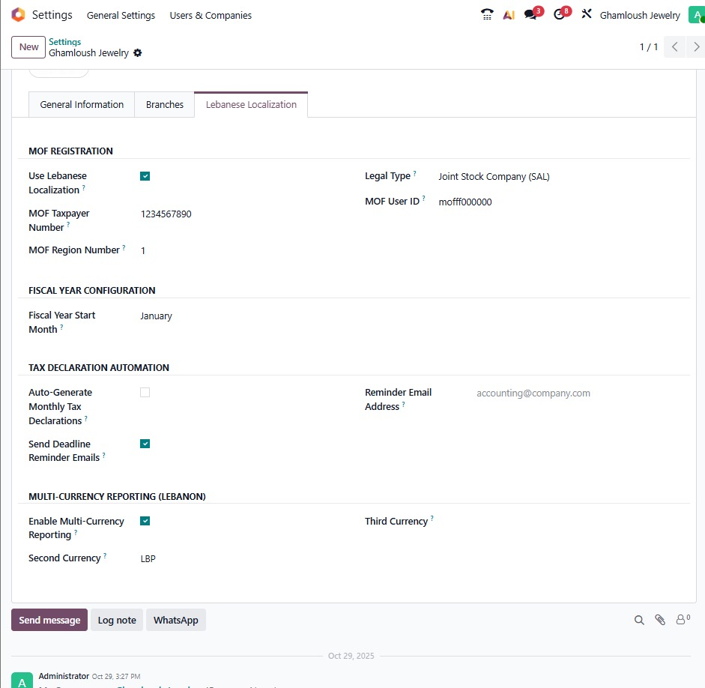Open the AI assistant icon
The height and width of the screenshot is (688, 705).
click(x=509, y=15)
